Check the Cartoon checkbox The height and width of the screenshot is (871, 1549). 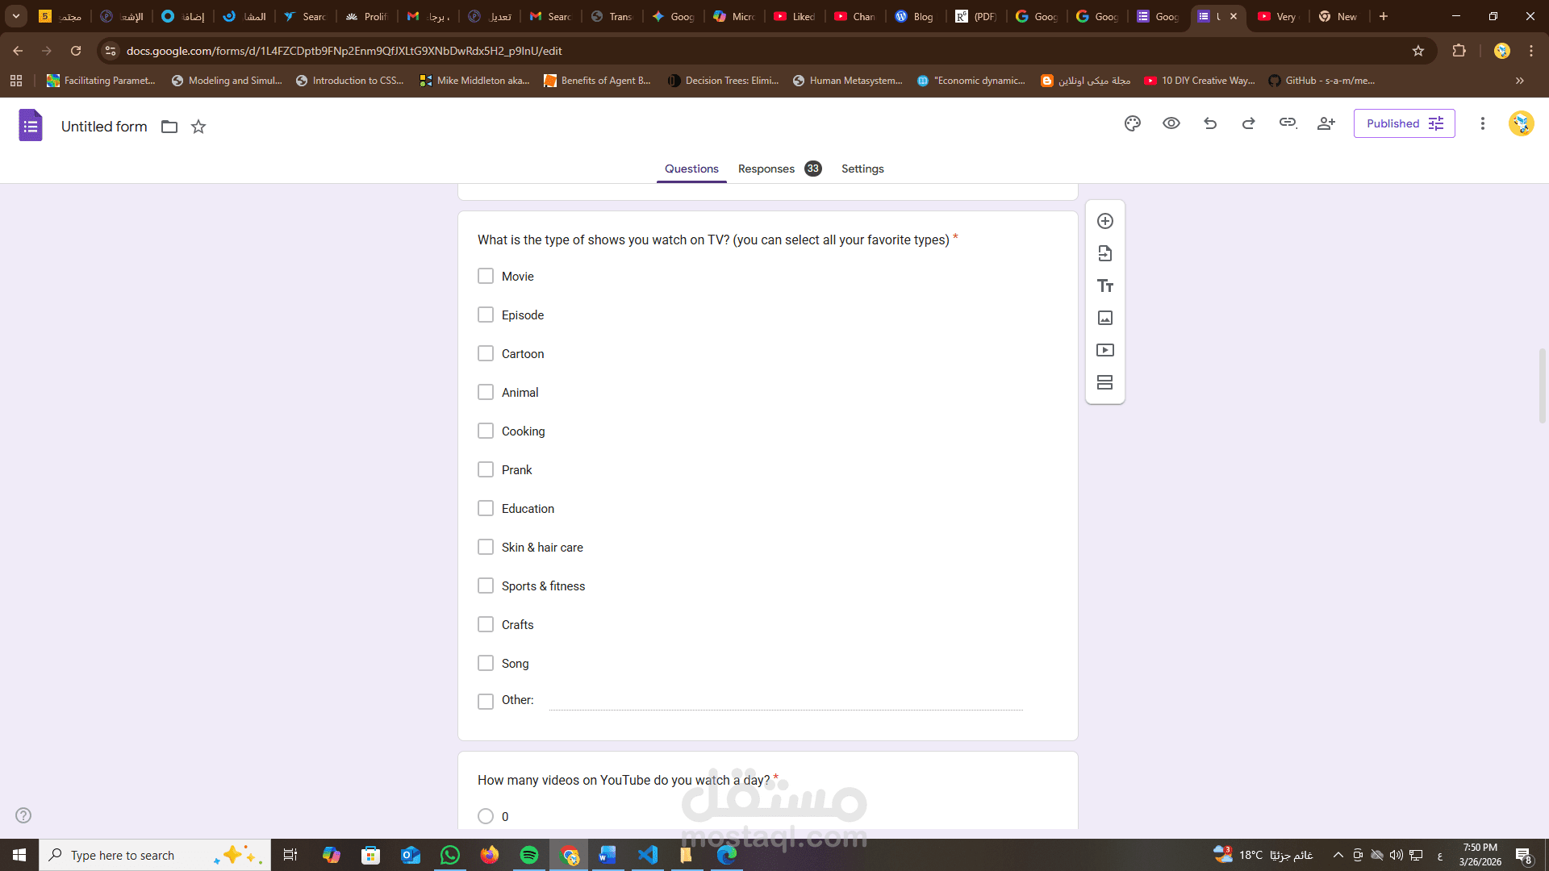click(486, 354)
